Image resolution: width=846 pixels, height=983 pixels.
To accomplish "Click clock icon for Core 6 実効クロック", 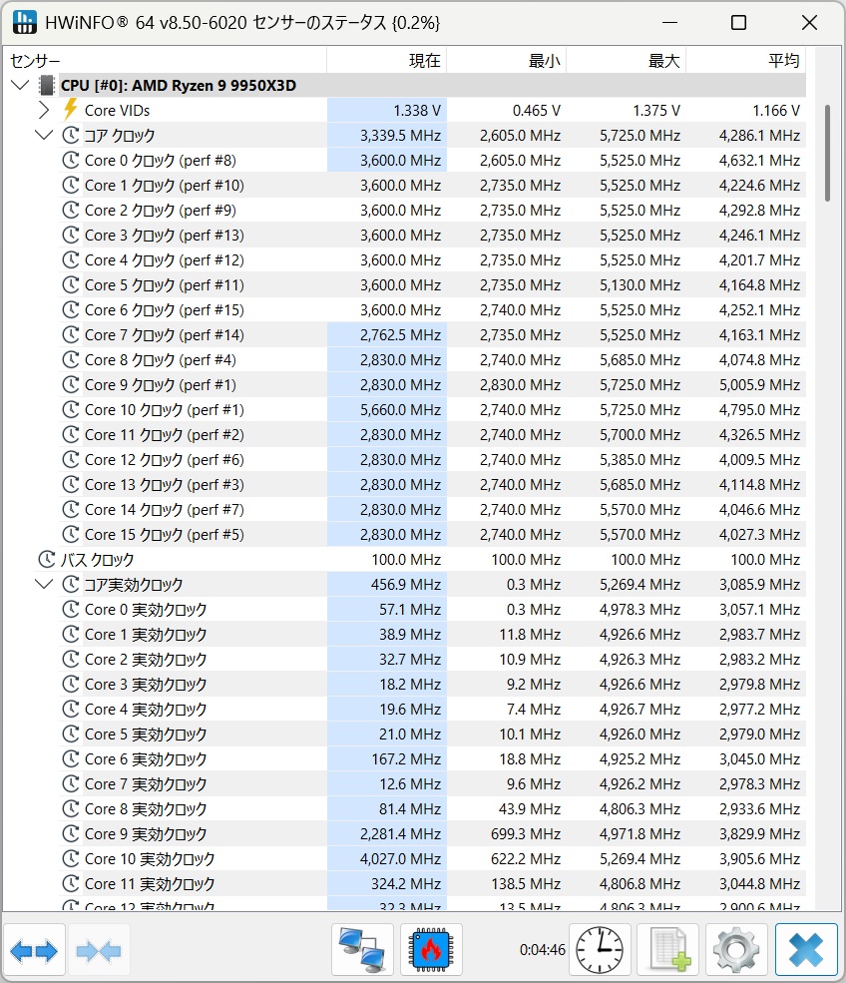I will 71,759.
